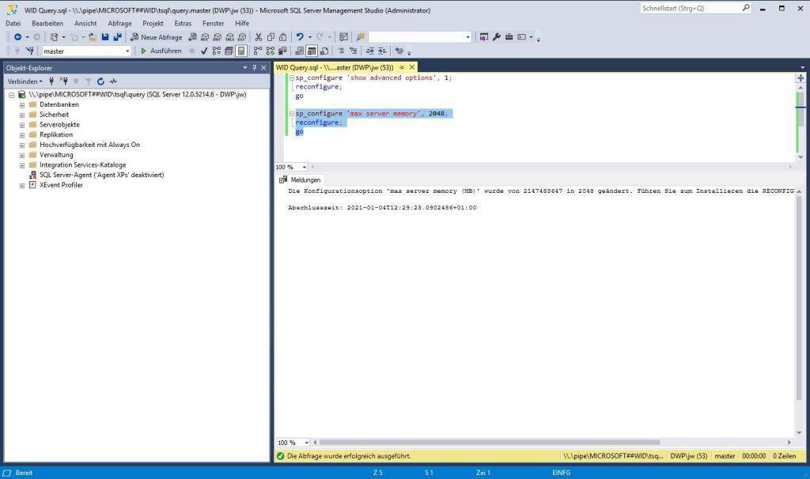The image size is (810, 479).
Task: Switch to the Meldungen tab
Action: tap(305, 179)
